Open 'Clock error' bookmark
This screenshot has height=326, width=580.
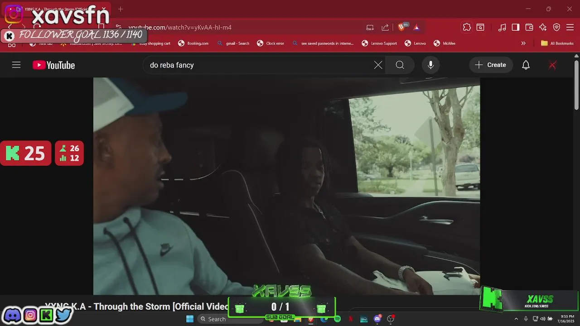pyautogui.click(x=271, y=43)
